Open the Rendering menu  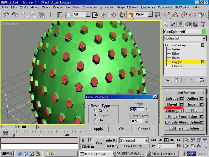(148, 7)
